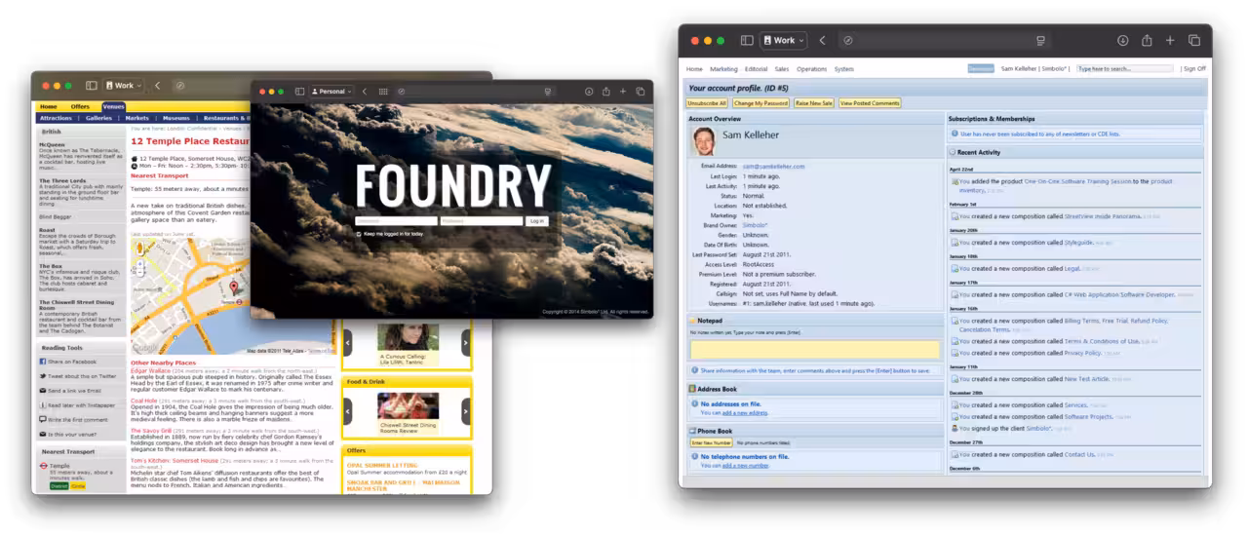1248x536 pixels.
Task: Click into the yellow Notepad text area
Action: (815, 349)
